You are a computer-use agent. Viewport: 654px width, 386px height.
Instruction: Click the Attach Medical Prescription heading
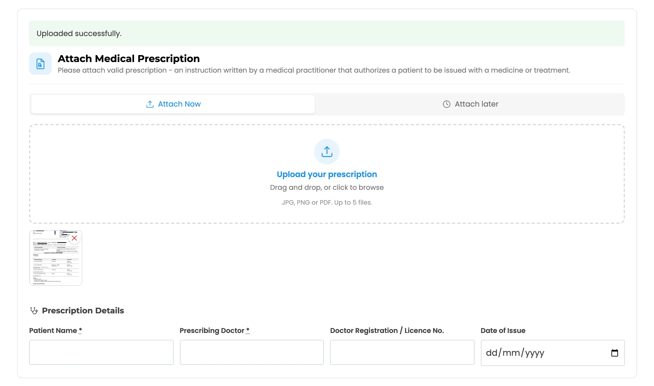point(129,59)
